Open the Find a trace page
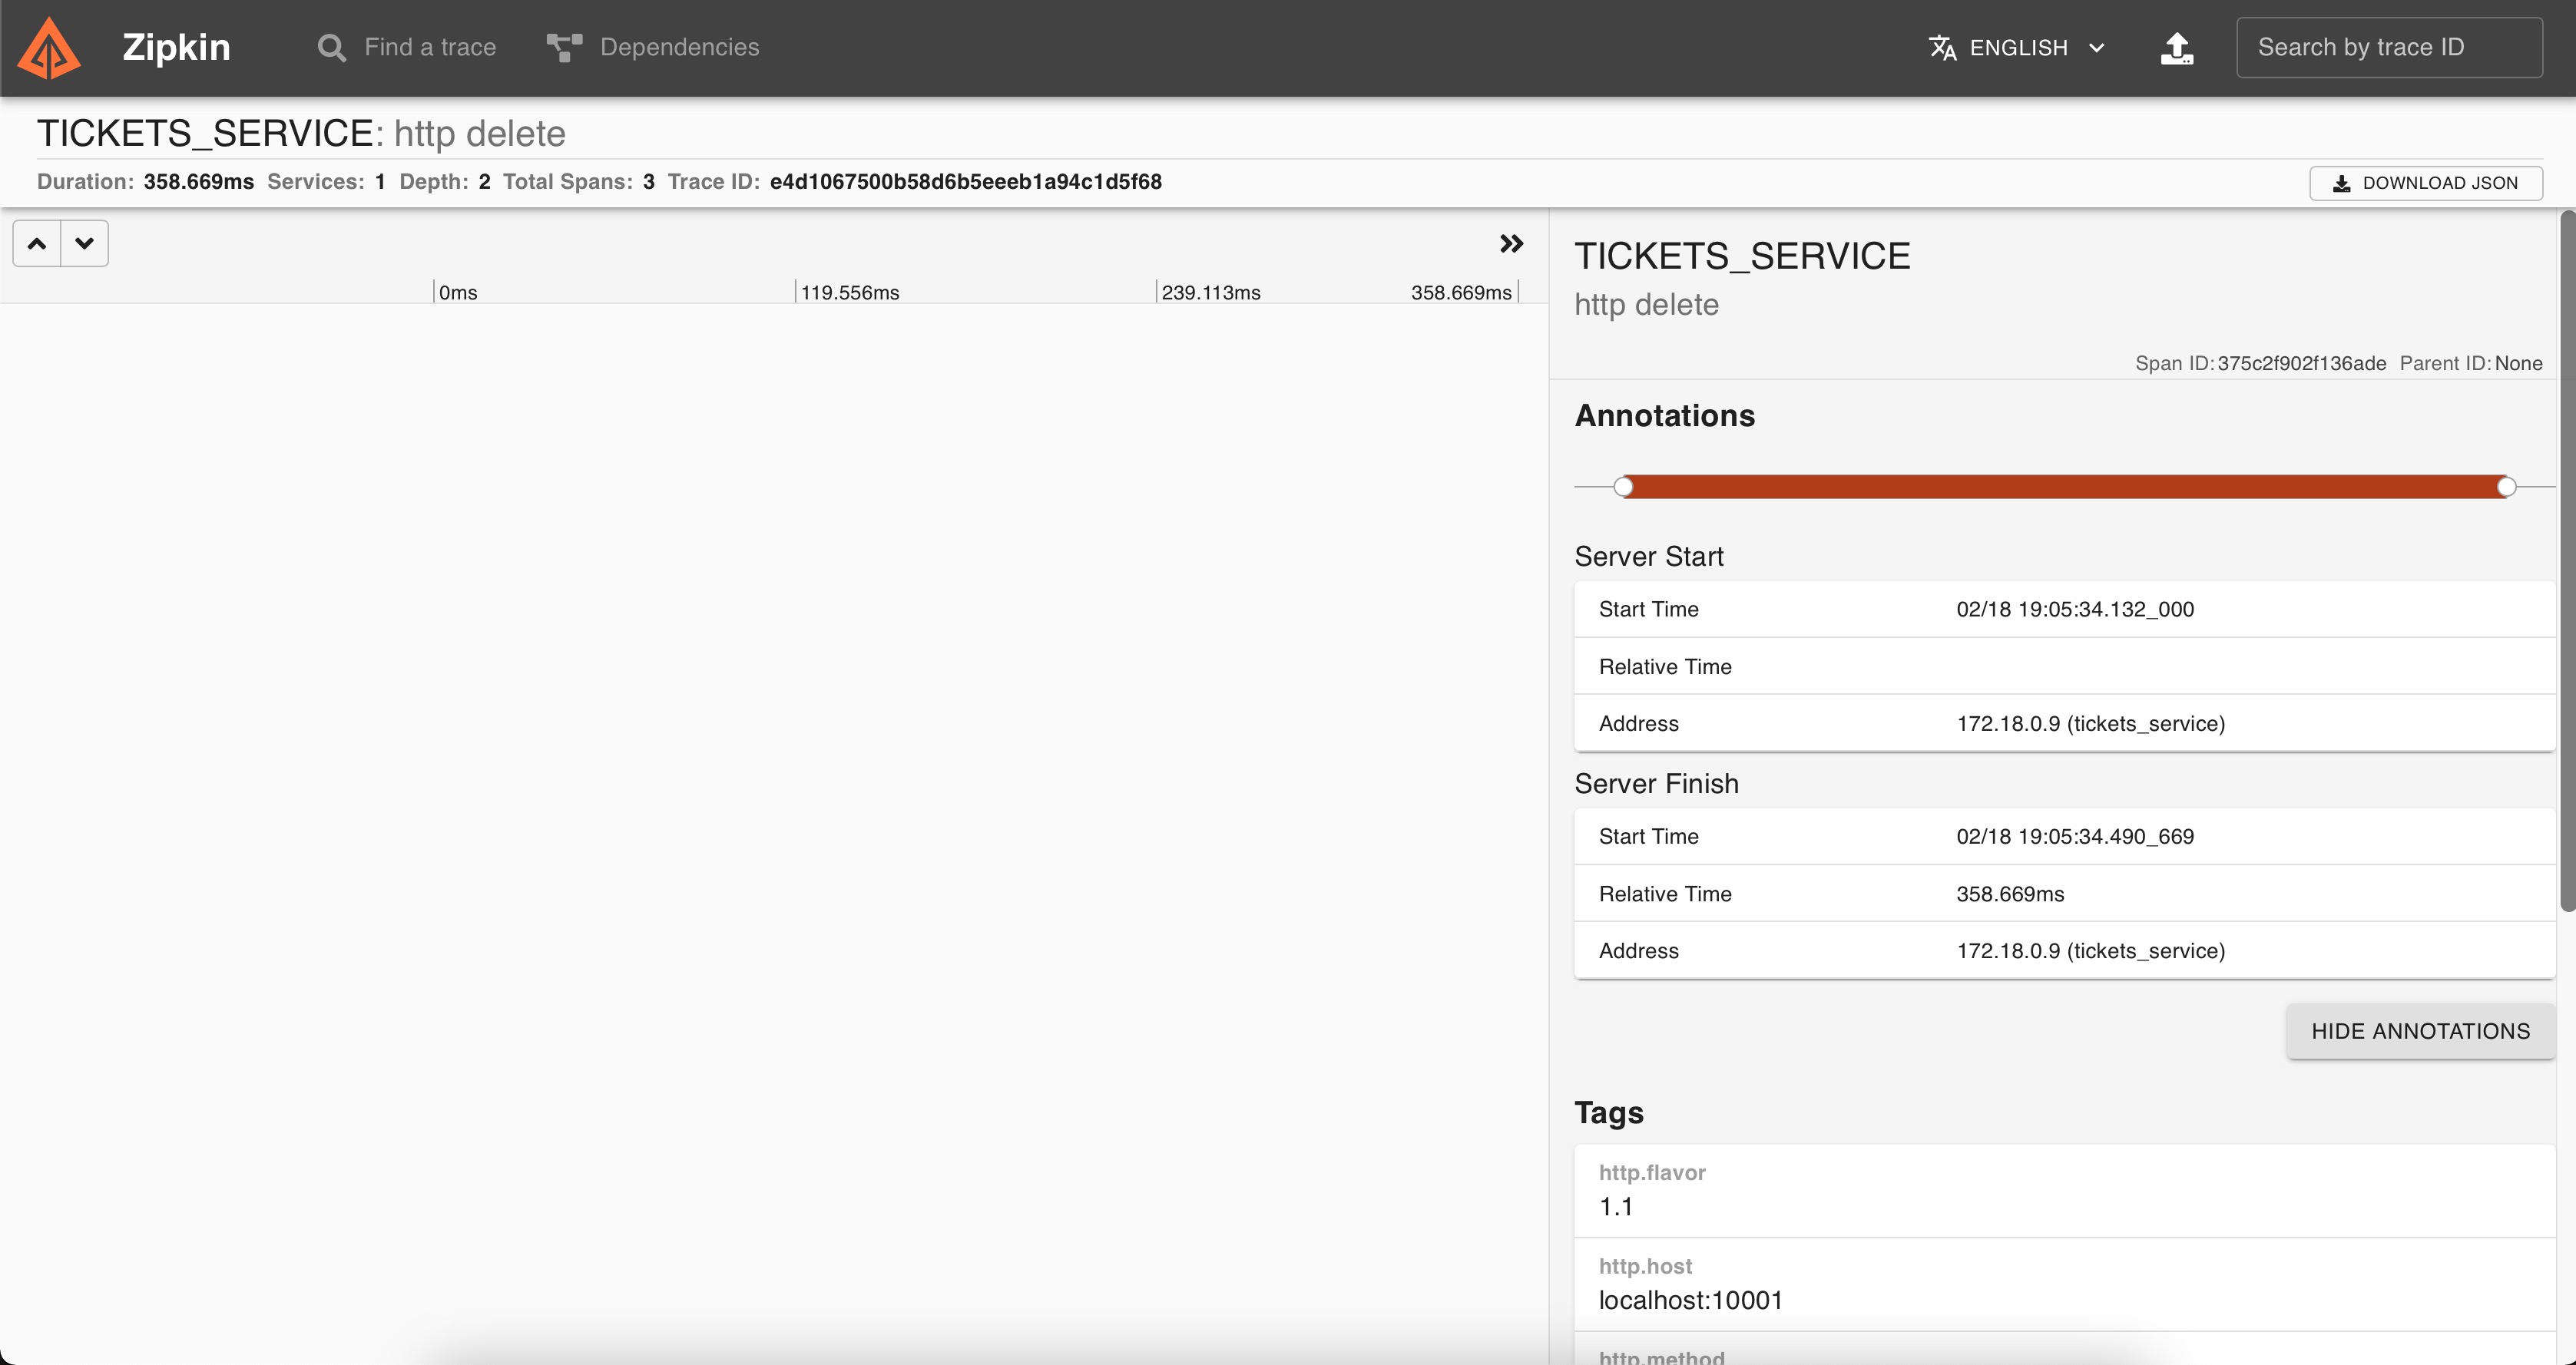The image size is (2576, 1365). [x=407, y=47]
